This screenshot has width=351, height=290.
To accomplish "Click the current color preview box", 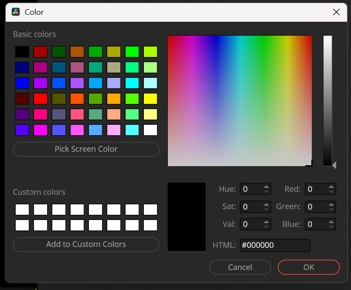I will coord(187,217).
